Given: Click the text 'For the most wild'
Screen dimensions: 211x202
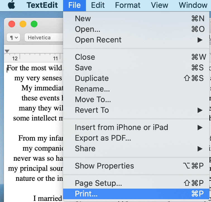Looking at the screenshot, I should click(34, 68).
